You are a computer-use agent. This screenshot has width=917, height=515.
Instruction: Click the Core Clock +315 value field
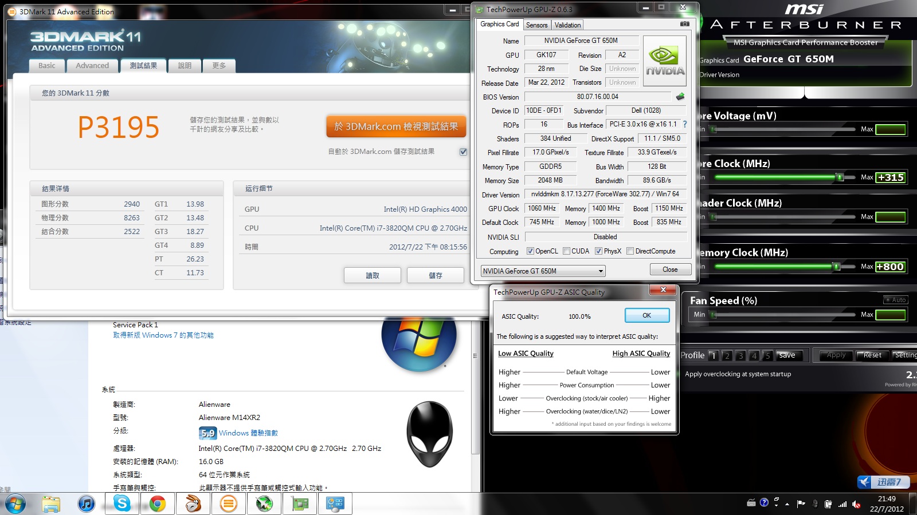click(891, 177)
